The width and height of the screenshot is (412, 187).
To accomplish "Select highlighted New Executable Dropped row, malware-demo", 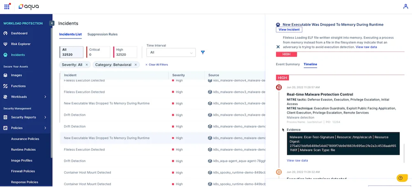I will coord(162,138).
